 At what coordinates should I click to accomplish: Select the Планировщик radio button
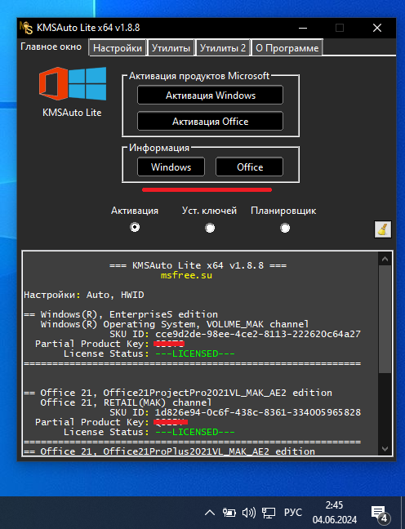click(285, 228)
